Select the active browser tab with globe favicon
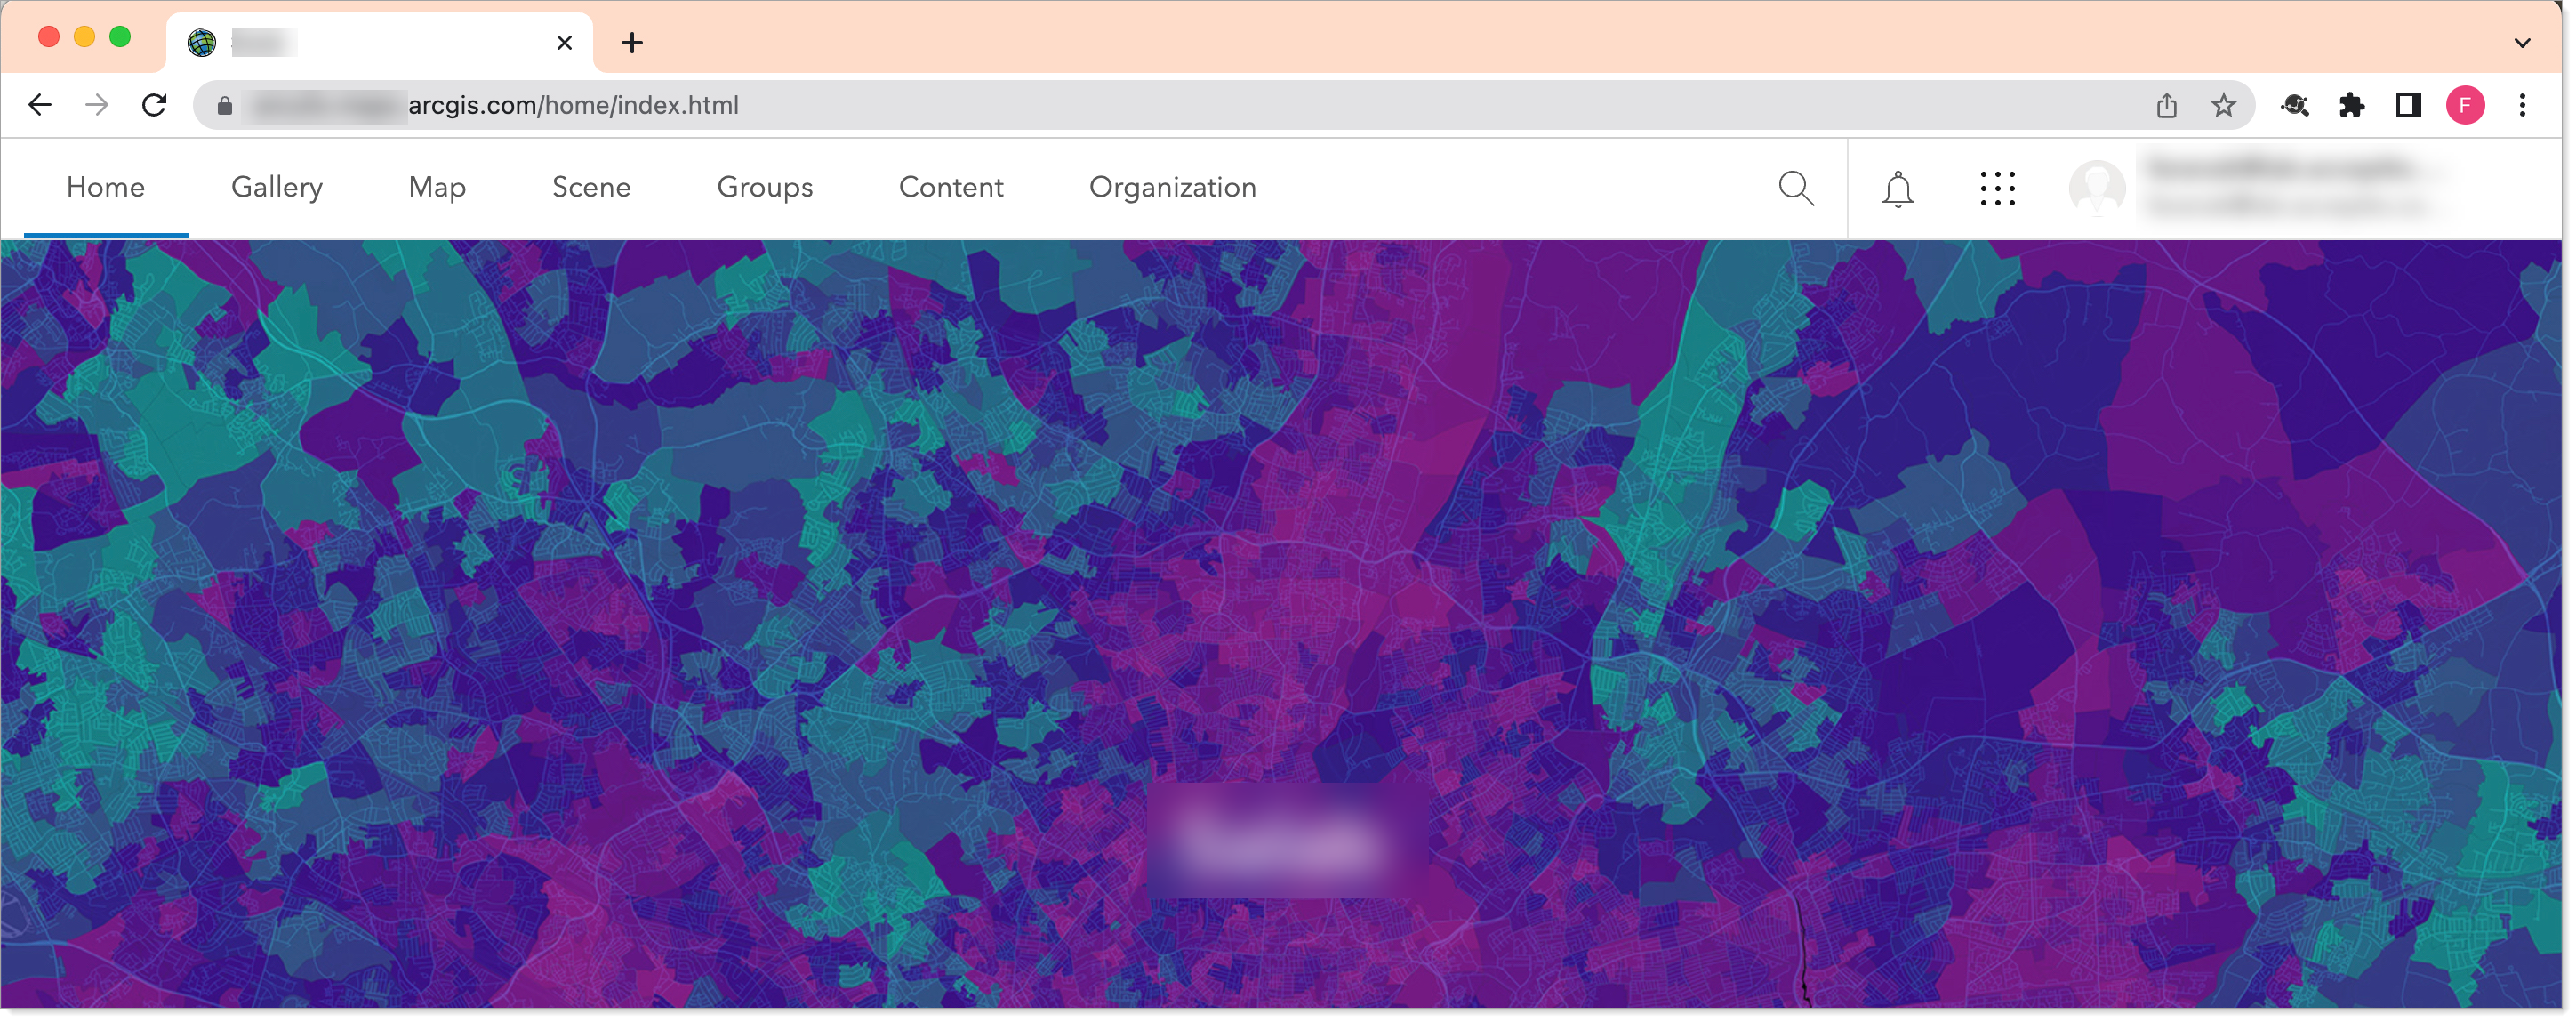This screenshot has width=2576, height=1022. coord(380,43)
